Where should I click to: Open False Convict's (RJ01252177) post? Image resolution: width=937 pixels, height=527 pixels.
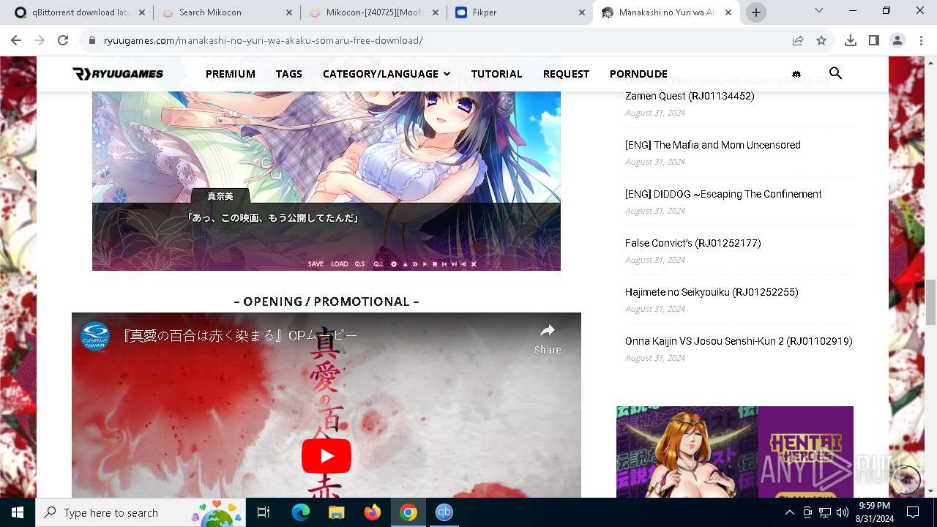click(x=693, y=243)
